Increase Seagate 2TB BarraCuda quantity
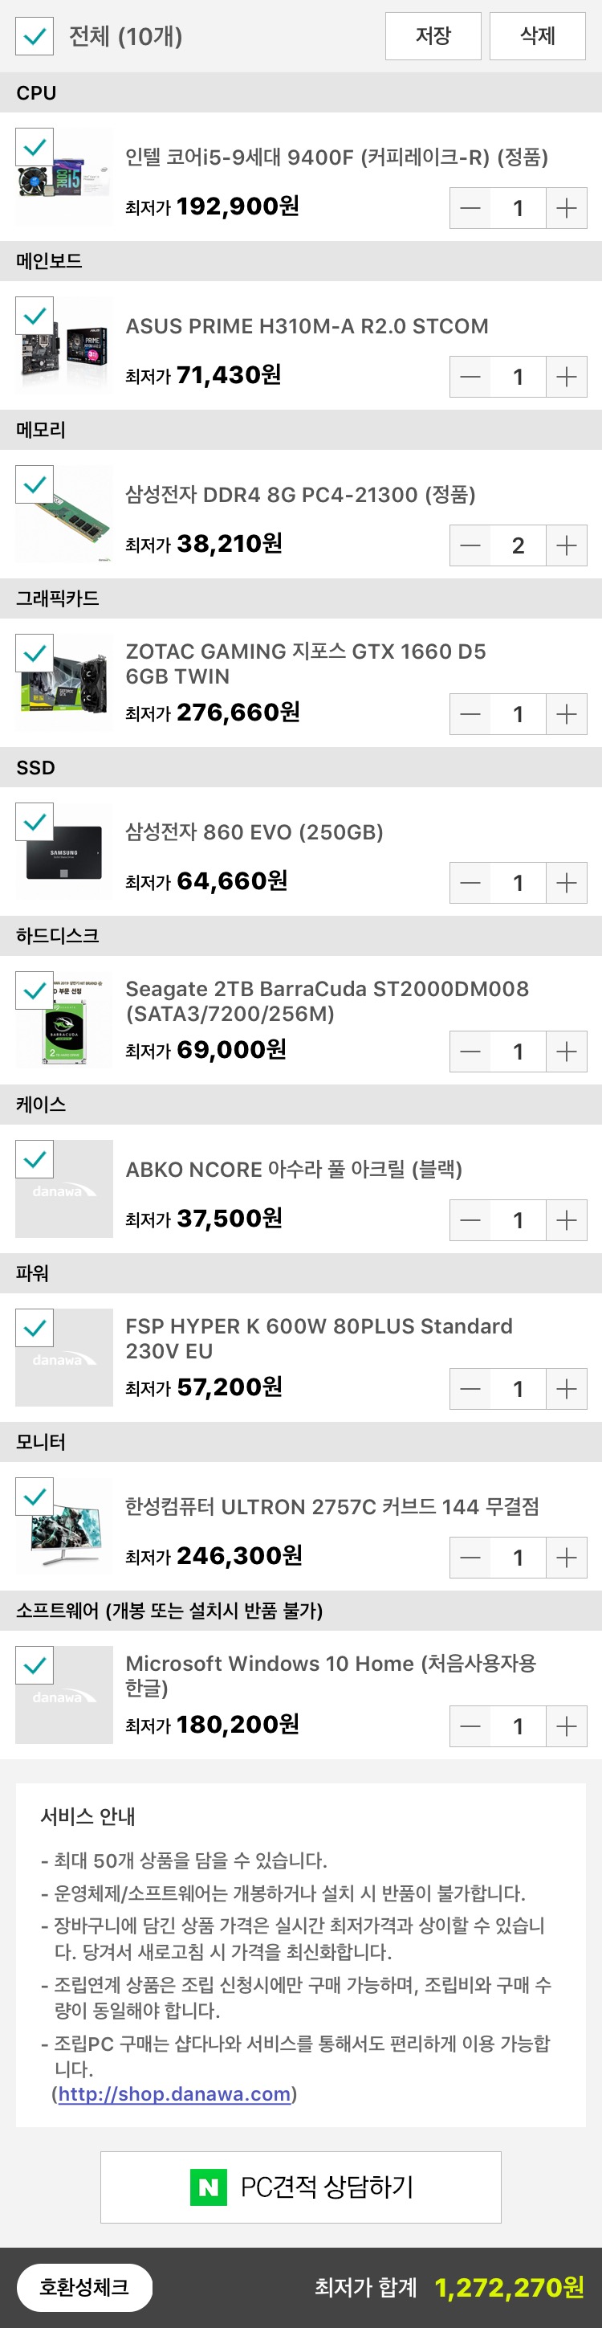Viewport: 602px width, 2328px height. click(x=566, y=1051)
